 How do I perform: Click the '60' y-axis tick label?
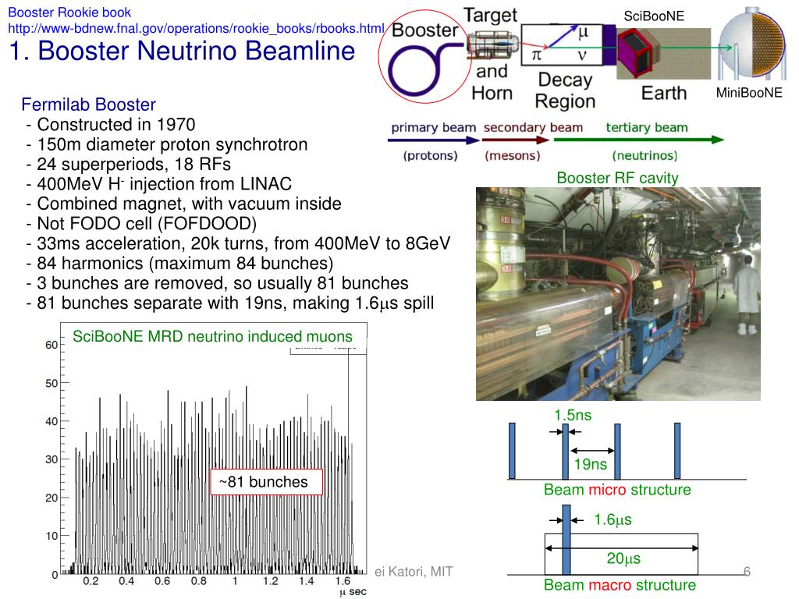tap(51, 345)
